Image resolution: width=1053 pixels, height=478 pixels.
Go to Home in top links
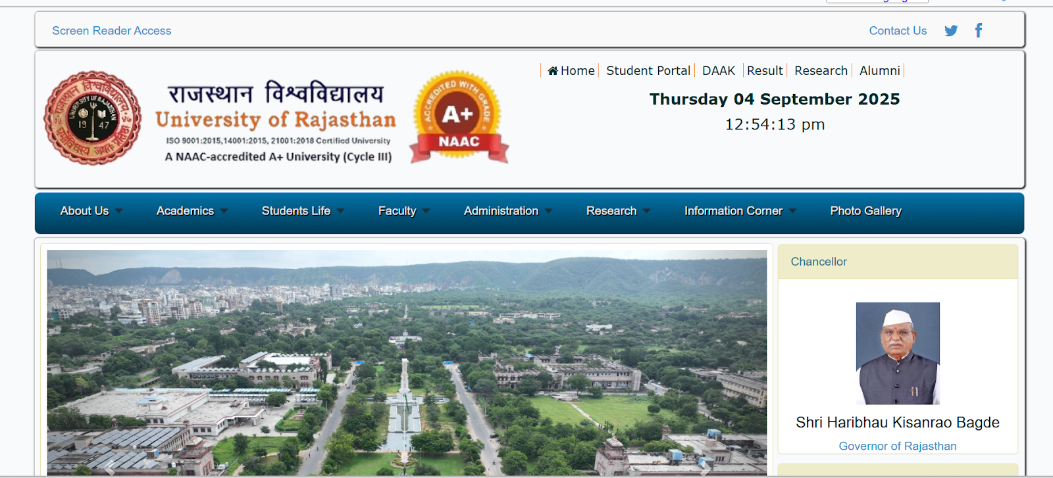577,70
